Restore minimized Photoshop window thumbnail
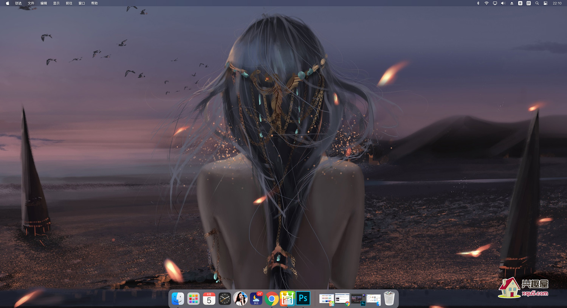The height and width of the screenshot is (308, 567). (358, 299)
